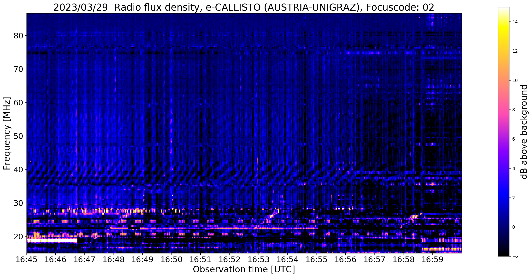This screenshot has width=532, height=277.
Task: Click the 16:45 time tick label
Action: [x=27, y=260]
